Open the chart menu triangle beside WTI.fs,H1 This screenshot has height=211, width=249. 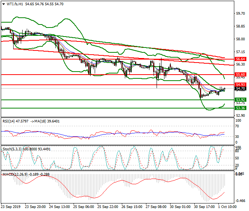point(3,4)
